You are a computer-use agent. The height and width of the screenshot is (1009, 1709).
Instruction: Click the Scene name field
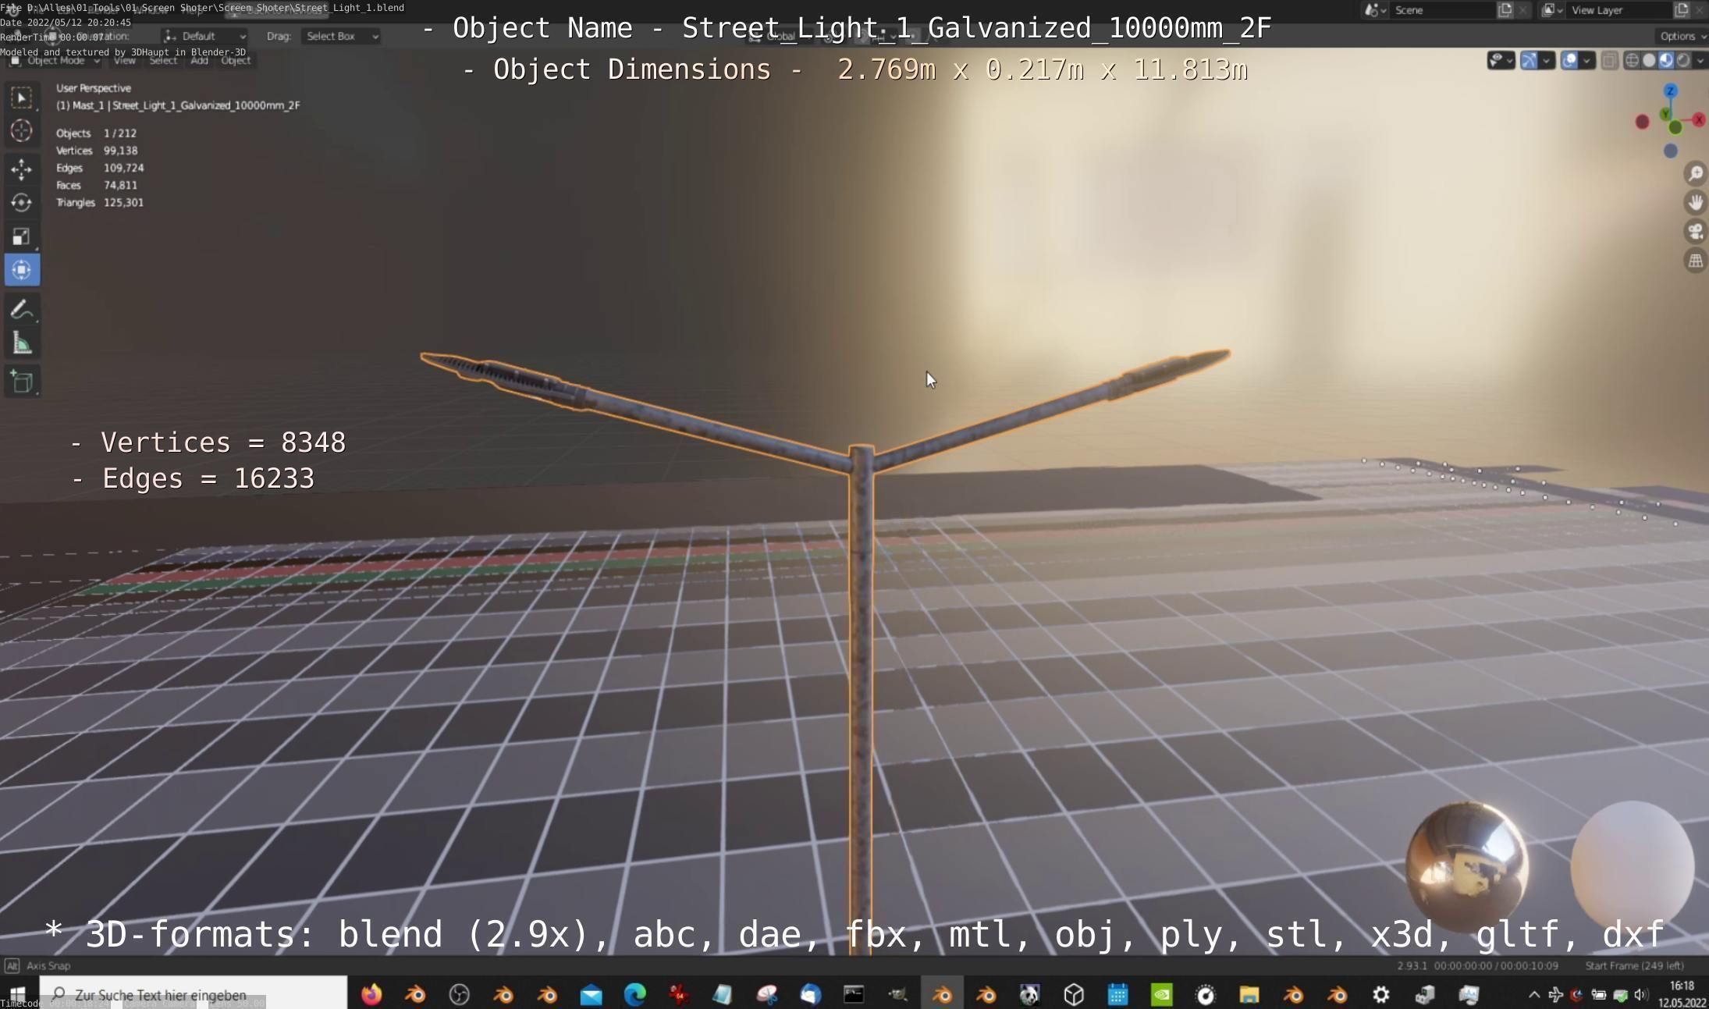[1443, 10]
